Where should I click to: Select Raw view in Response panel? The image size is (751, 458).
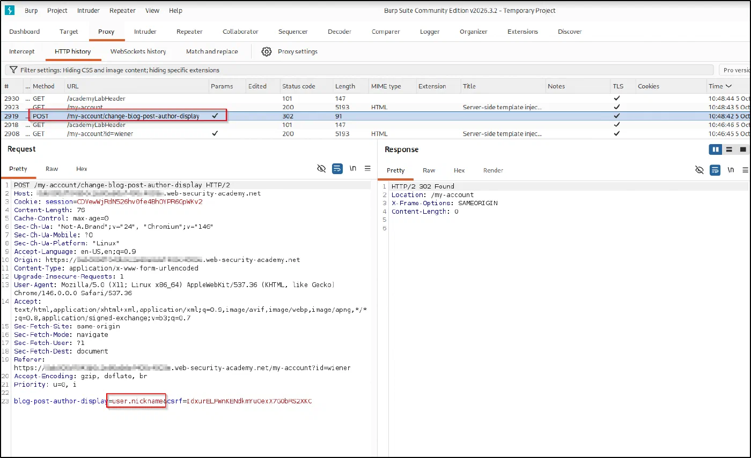click(x=429, y=170)
